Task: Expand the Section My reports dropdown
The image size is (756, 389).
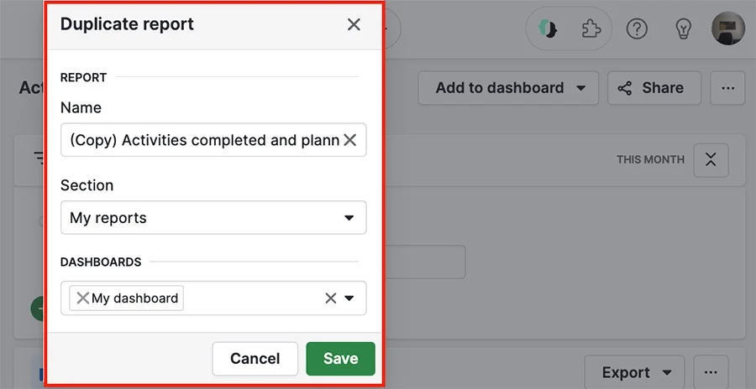Action: point(213,218)
